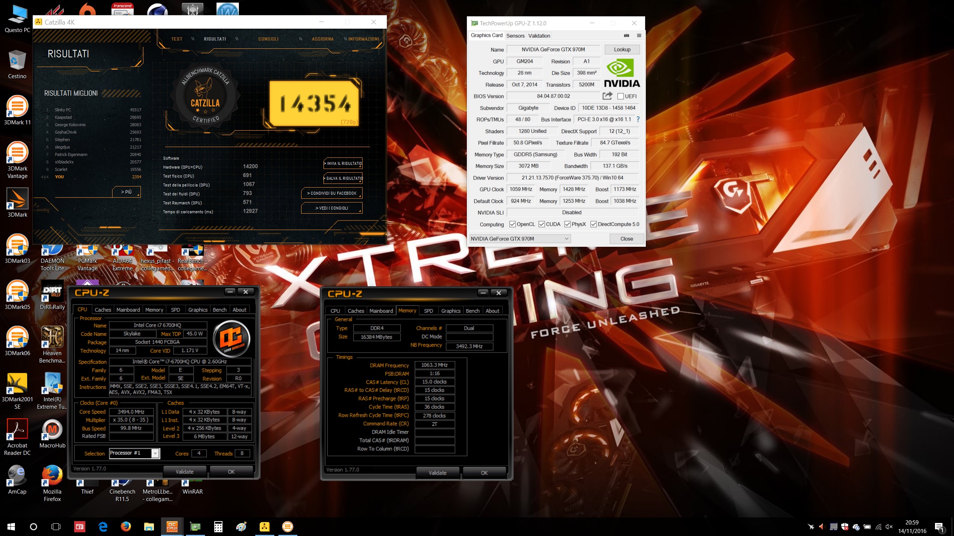Open File Explorer from taskbar
The height and width of the screenshot is (536, 954).
point(149,527)
